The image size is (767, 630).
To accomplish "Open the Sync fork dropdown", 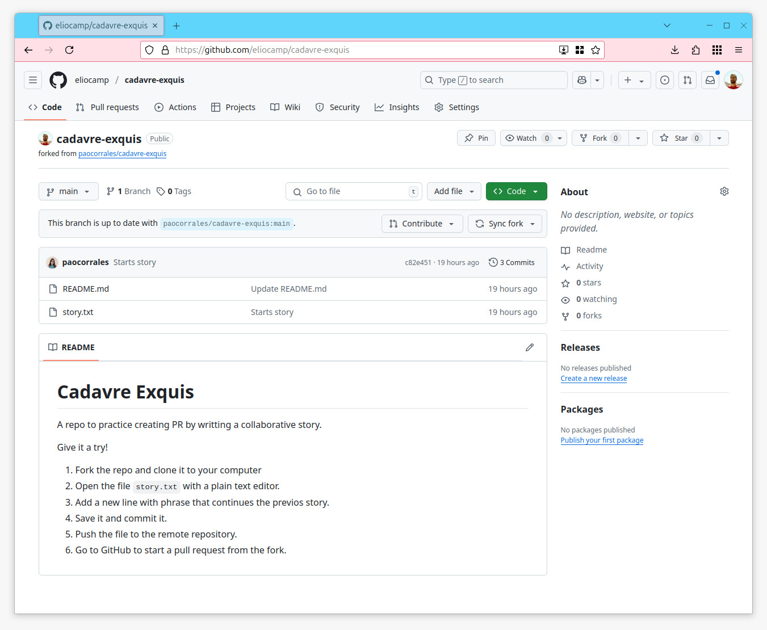I will pos(505,224).
